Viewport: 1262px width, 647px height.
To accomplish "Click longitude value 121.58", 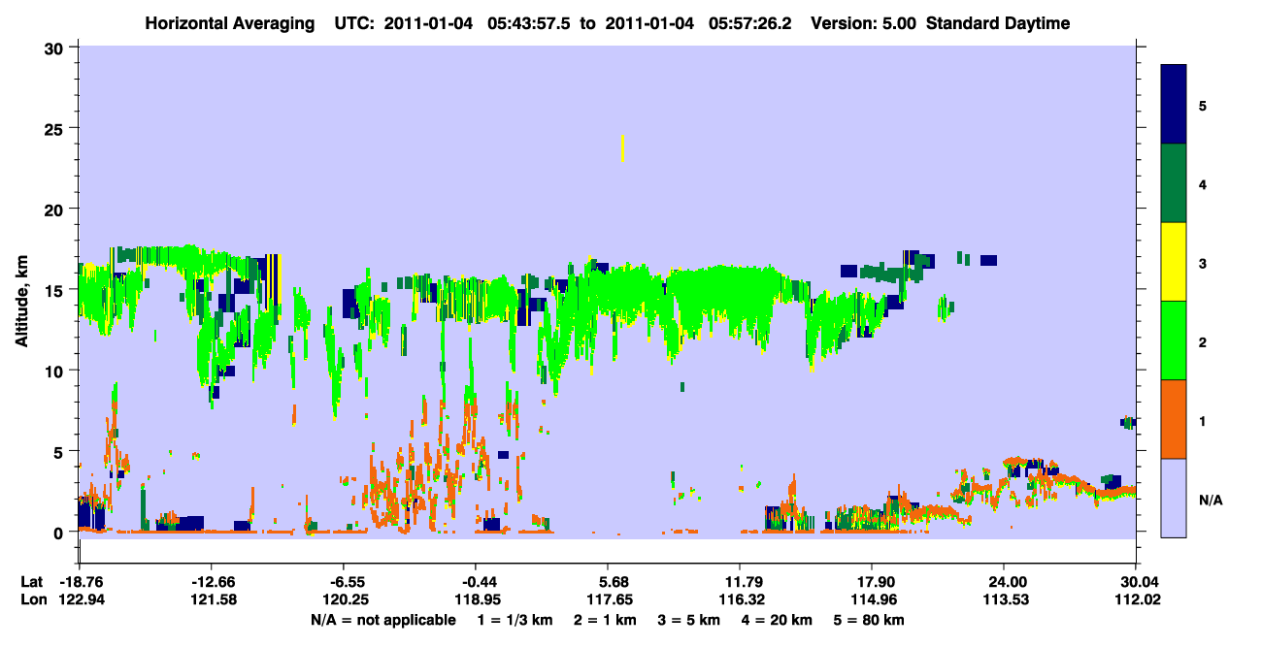I will click(211, 599).
